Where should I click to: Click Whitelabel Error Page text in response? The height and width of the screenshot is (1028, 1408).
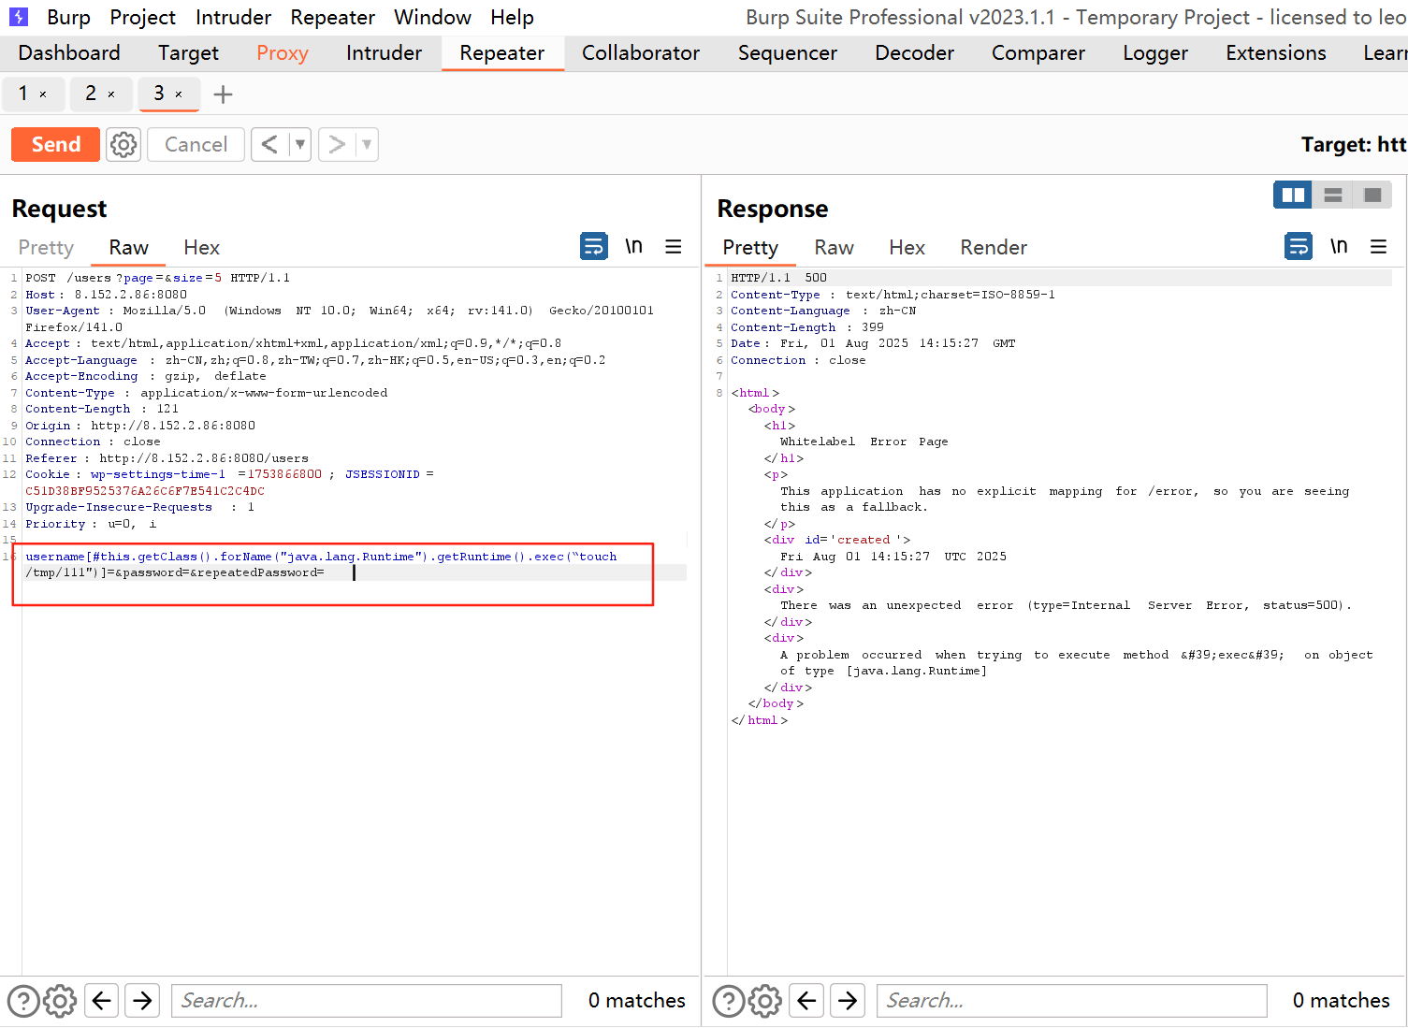click(864, 442)
